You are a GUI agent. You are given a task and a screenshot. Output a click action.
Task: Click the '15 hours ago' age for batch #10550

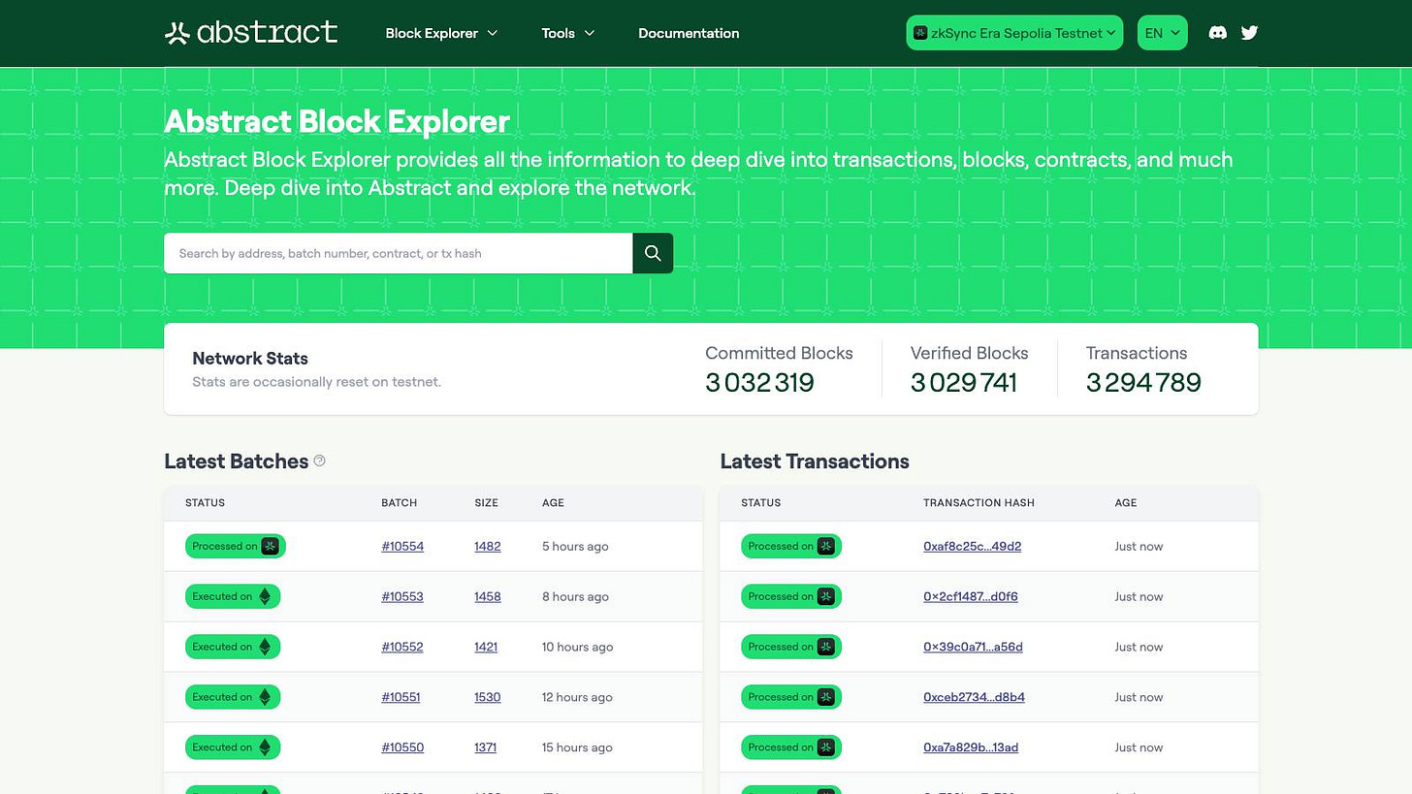[577, 747]
